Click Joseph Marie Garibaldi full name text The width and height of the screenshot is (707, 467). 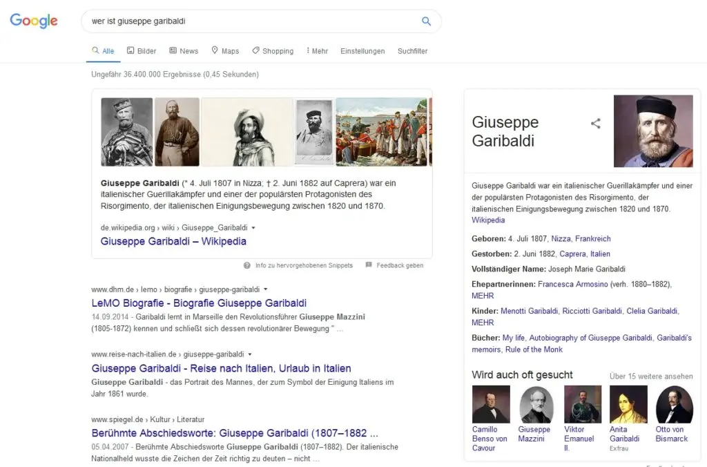[x=587, y=269]
